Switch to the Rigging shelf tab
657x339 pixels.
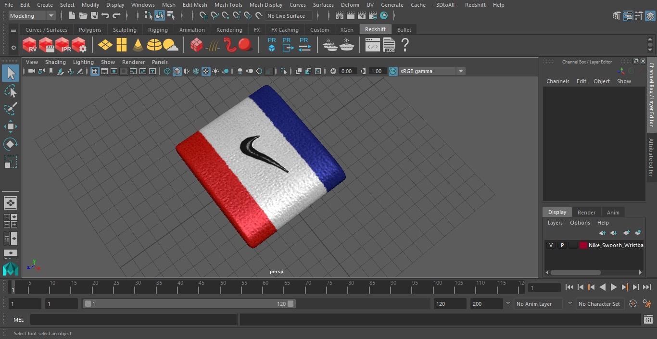tap(158, 30)
